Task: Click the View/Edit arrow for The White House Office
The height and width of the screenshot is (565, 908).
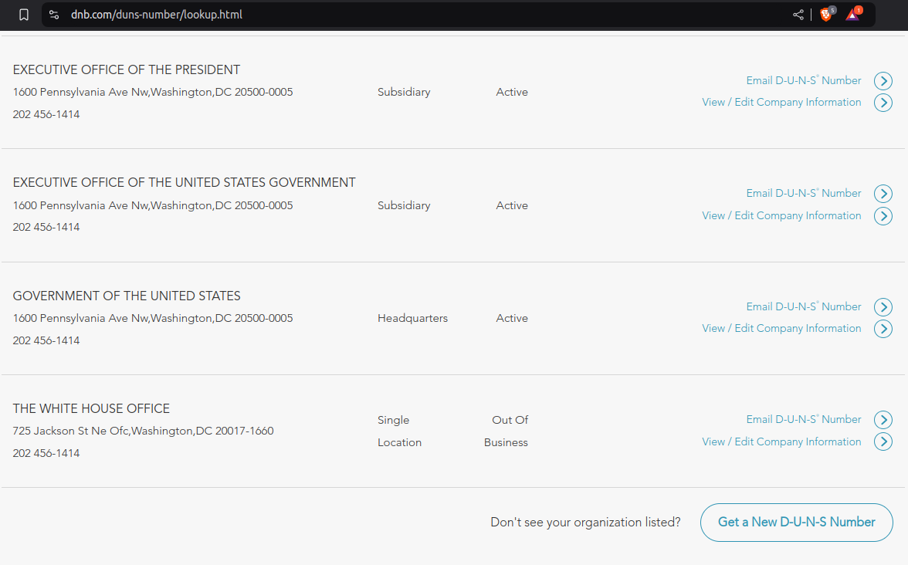Action: click(x=883, y=442)
